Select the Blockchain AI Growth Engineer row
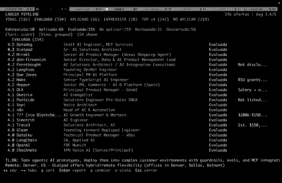The image size is (282, 183). tap(137, 115)
